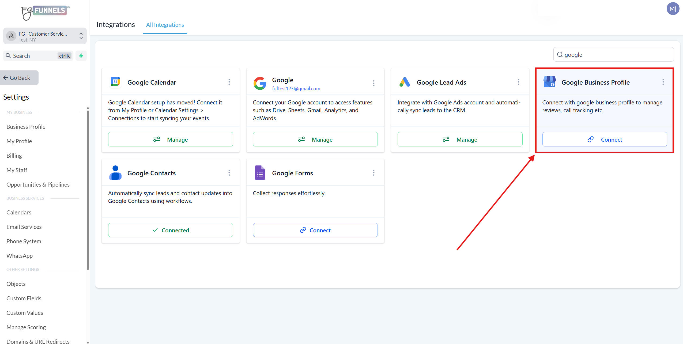Click Manage on the Google Lead Ads card
This screenshot has height=344, width=683.
pos(460,139)
